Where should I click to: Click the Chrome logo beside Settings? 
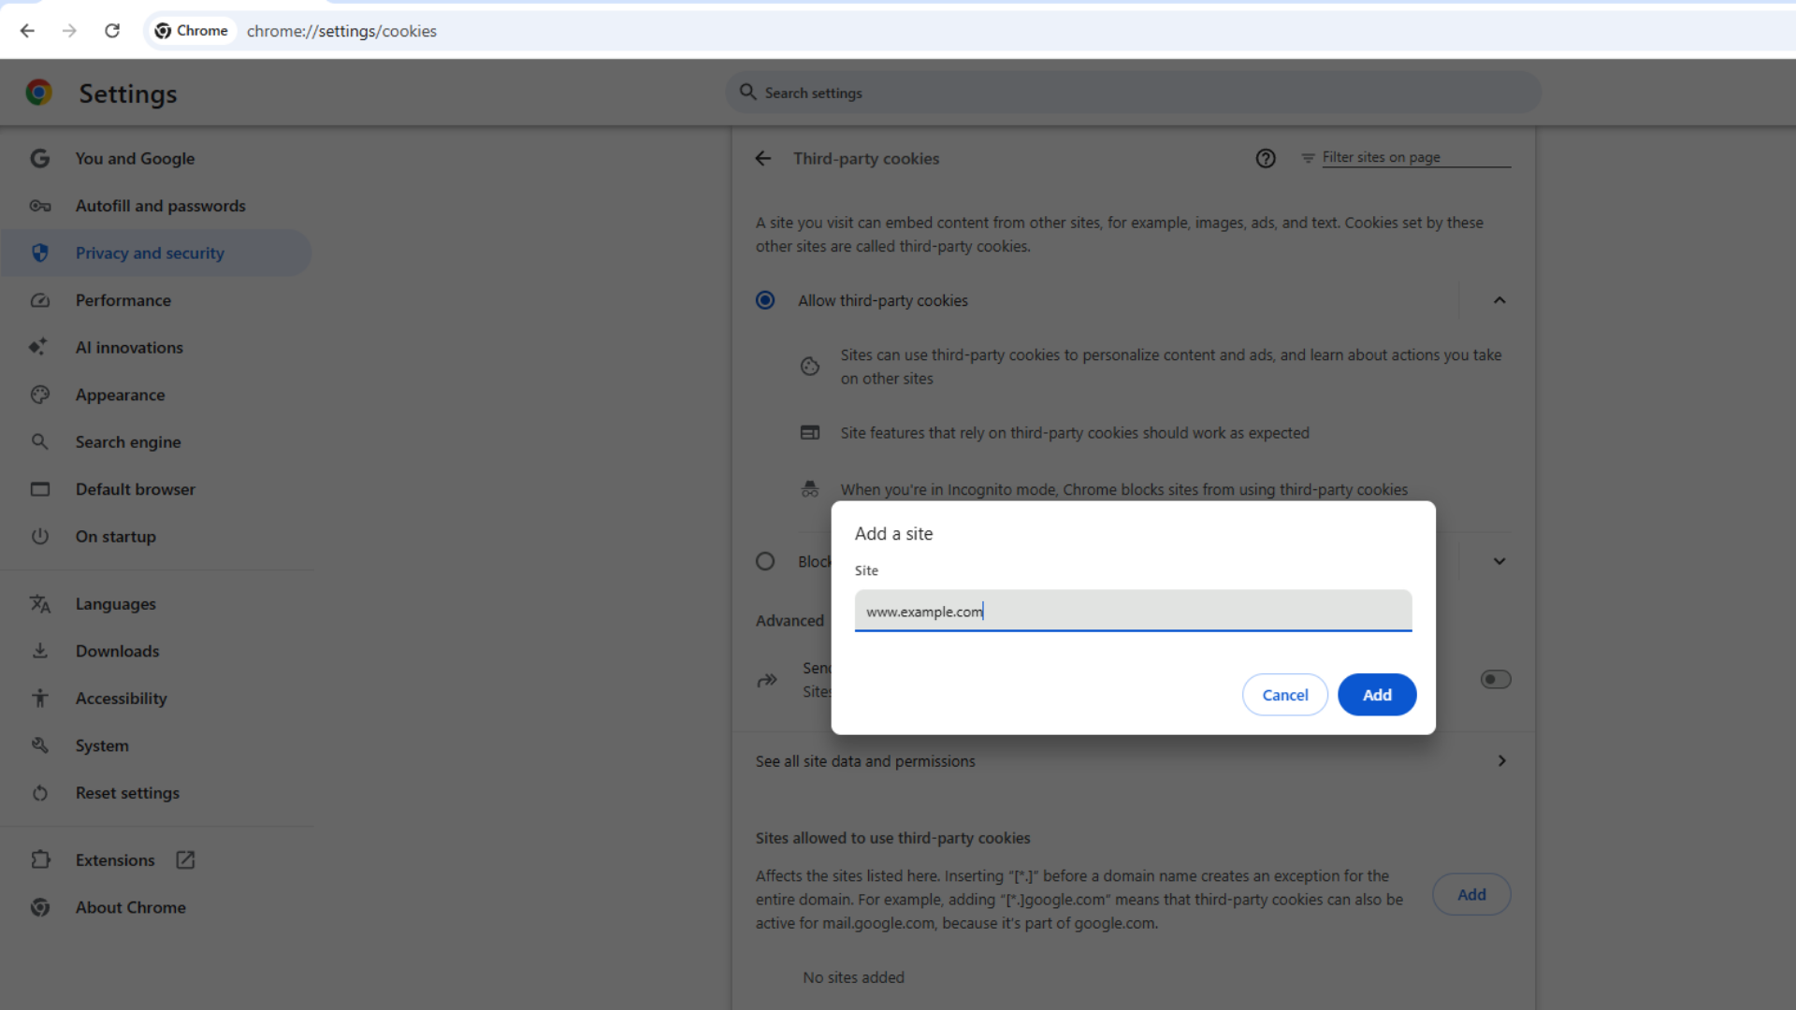39,93
